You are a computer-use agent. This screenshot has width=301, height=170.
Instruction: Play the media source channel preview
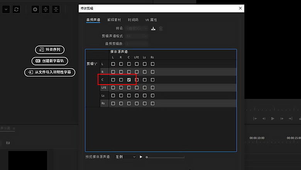(141, 157)
